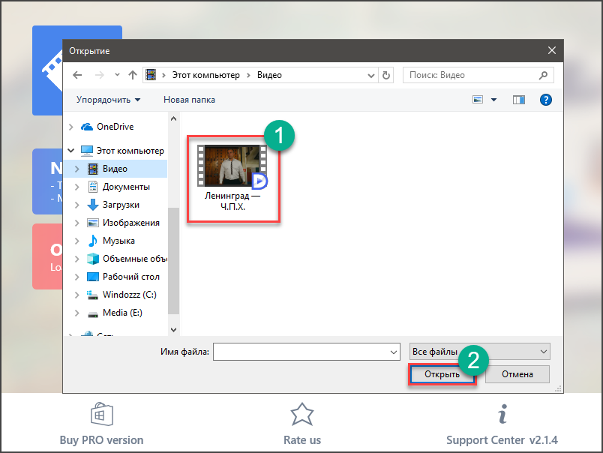Open 'Загрузки' folder in the tree
The image size is (603, 453).
click(x=121, y=205)
